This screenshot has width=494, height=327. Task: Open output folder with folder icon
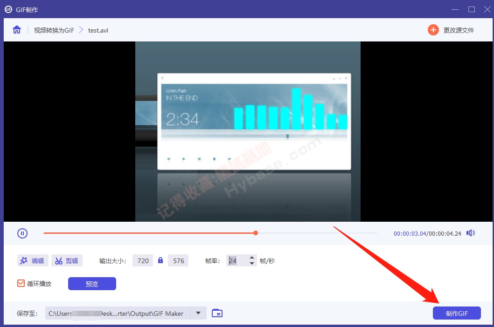tap(217, 313)
